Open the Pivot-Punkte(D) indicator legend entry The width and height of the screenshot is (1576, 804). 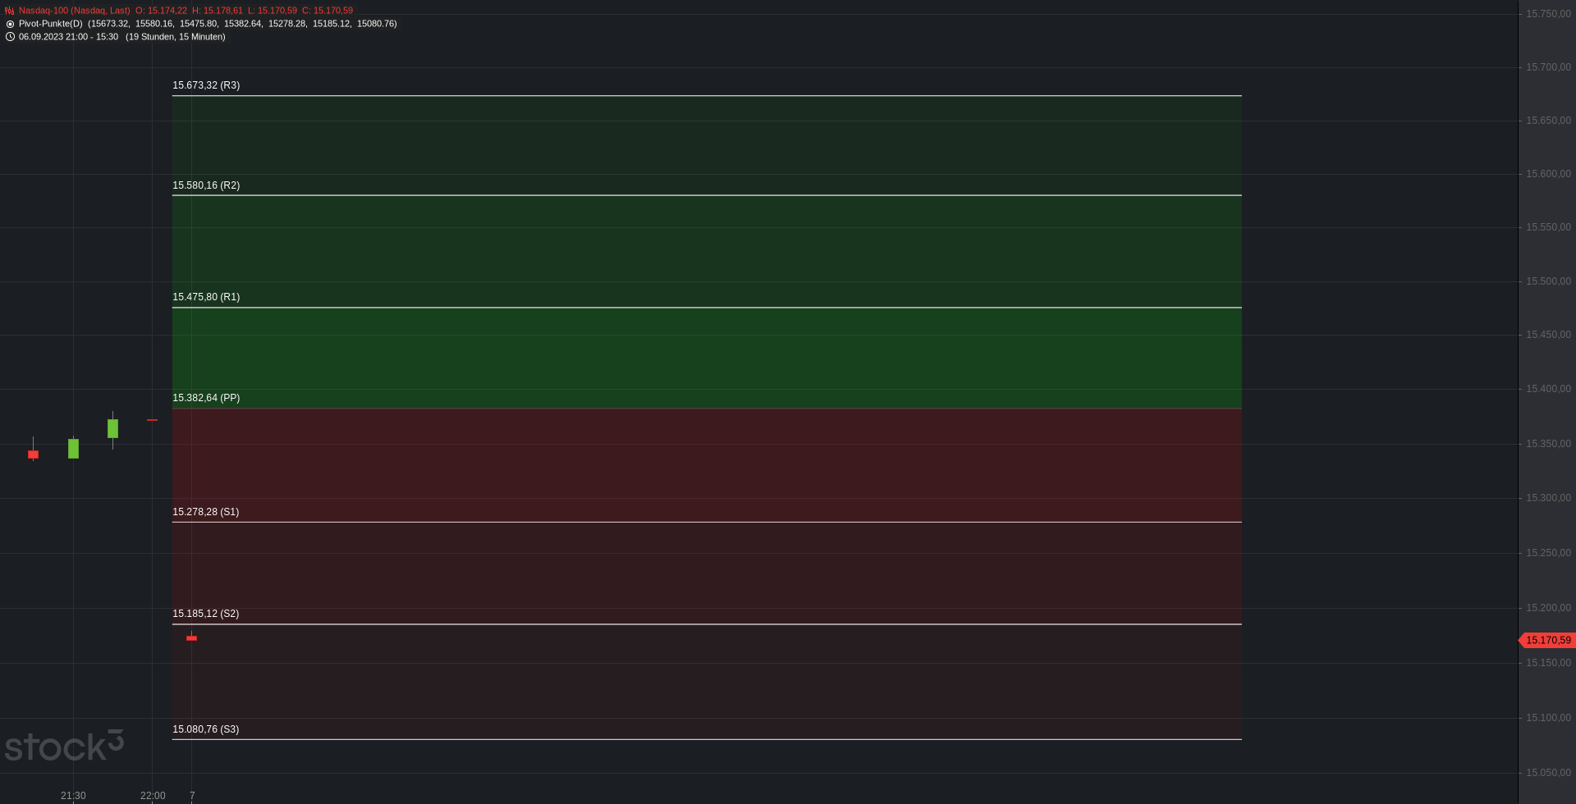click(51, 24)
